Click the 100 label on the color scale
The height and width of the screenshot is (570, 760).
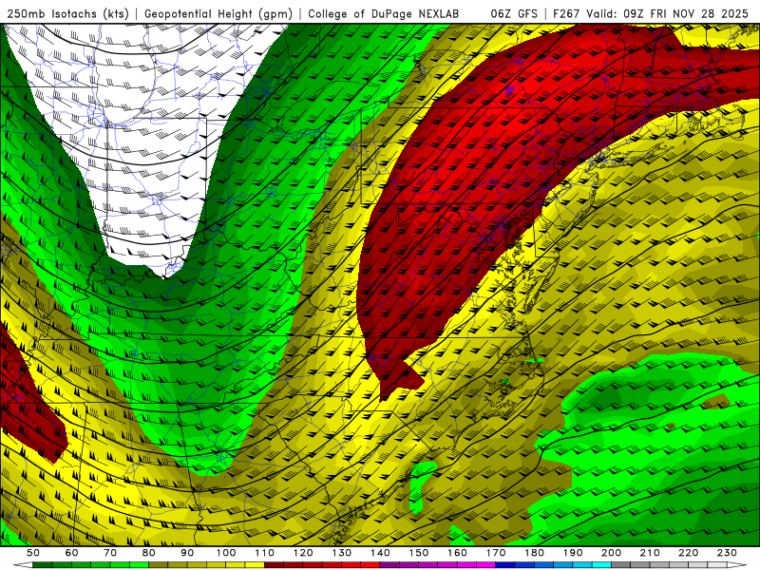(226, 553)
